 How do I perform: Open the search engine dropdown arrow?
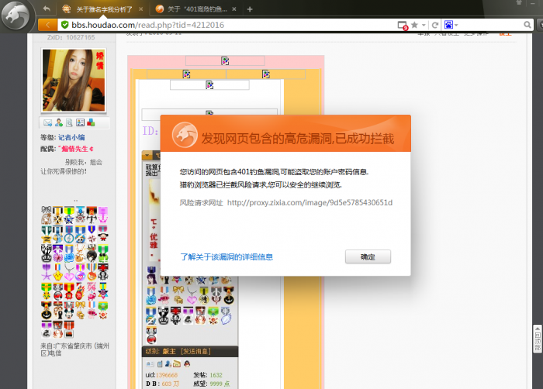click(x=456, y=25)
